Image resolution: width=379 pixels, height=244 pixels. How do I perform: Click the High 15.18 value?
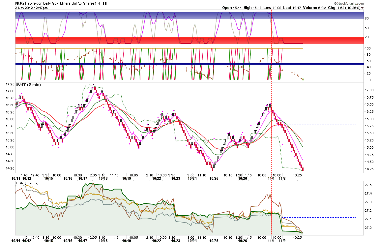pyautogui.click(x=252, y=8)
